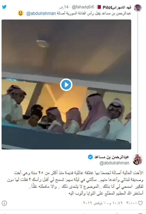146x214 pixels.
Task: Click the 3,808 likes count
Action: [x=132, y=203]
